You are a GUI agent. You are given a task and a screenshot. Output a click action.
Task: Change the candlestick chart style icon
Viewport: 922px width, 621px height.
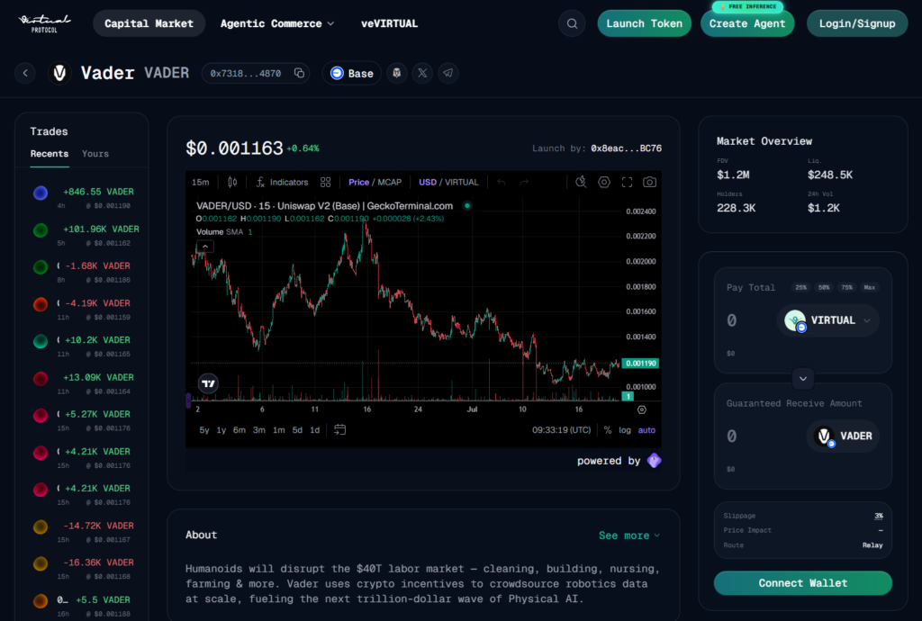pyautogui.click(x=232, y=182)
